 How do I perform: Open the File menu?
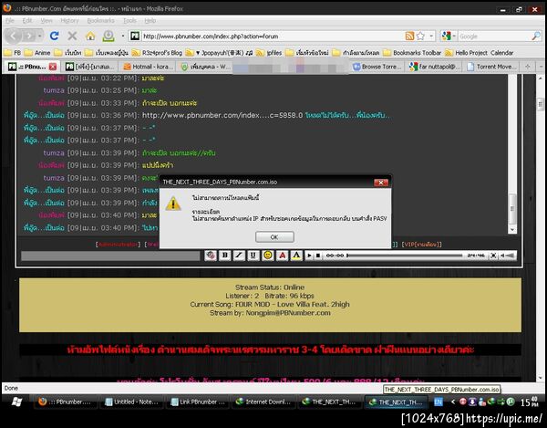[x=10, y=21]
